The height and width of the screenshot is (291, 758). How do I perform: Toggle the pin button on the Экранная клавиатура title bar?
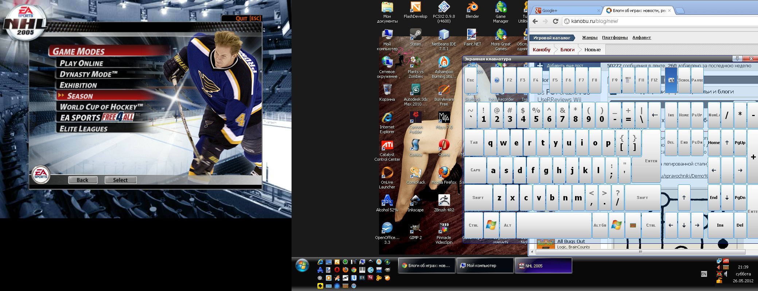point(737,59)
